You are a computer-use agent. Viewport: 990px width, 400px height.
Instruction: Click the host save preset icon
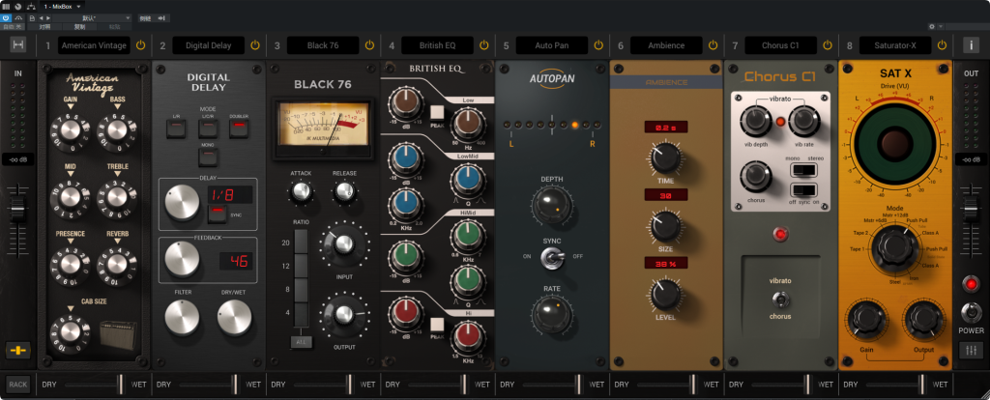pos(31,18)
